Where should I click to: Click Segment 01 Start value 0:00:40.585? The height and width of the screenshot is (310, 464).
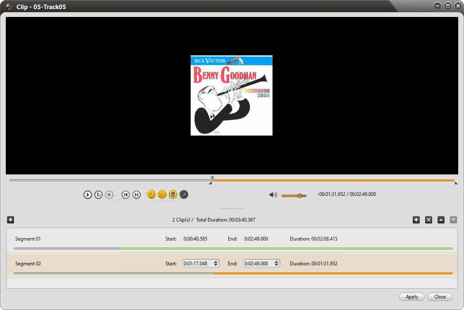195,239
